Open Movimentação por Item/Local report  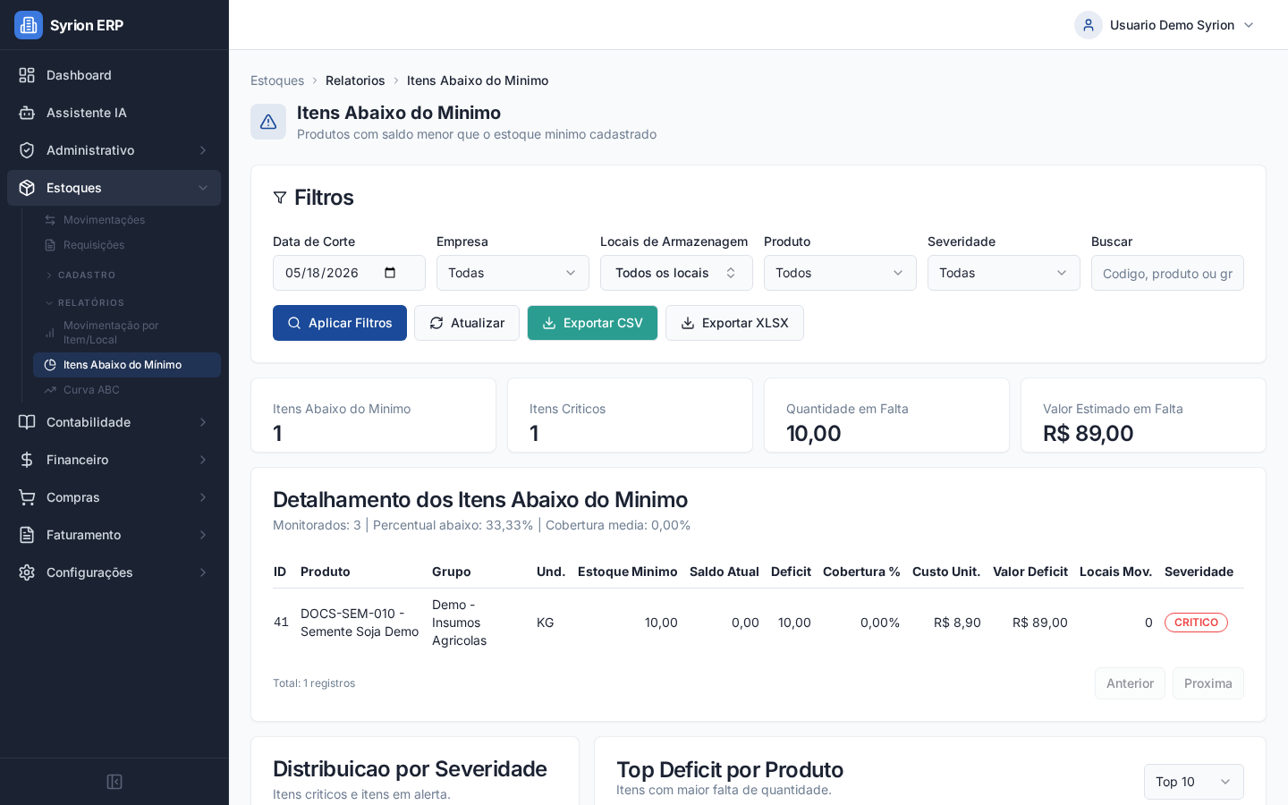127,333
